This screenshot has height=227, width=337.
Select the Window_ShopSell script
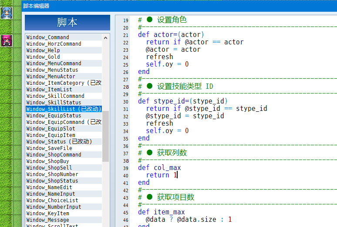pyautogui.click(x=64, y=167)
